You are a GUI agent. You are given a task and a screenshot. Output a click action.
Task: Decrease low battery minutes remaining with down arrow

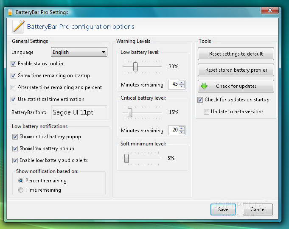pyautogui.click(x=182, y=87)
